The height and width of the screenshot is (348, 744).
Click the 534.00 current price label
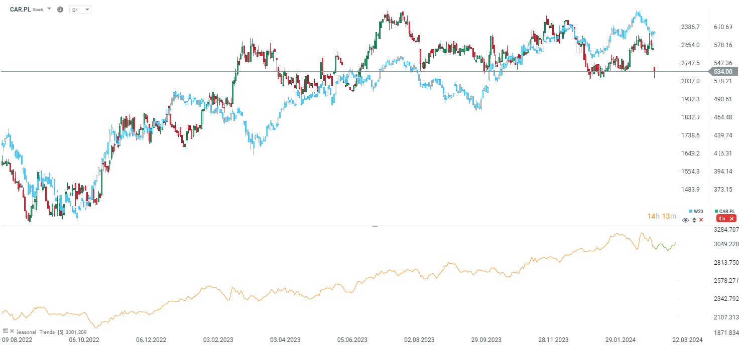[x=722, y=72]
